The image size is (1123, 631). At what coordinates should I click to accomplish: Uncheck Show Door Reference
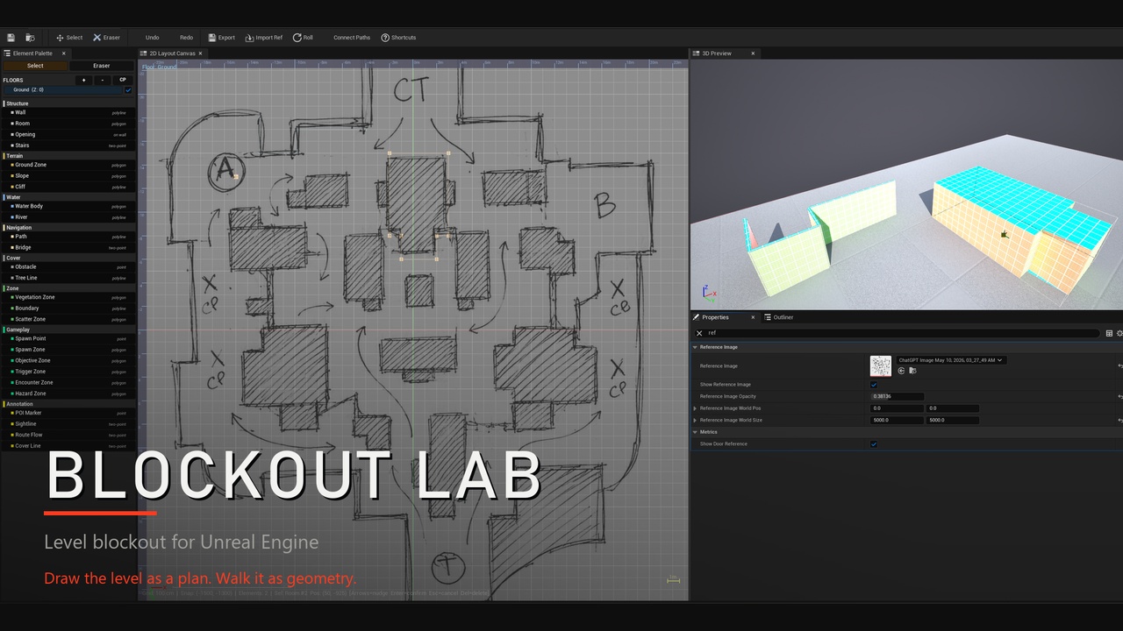point(874,444)
